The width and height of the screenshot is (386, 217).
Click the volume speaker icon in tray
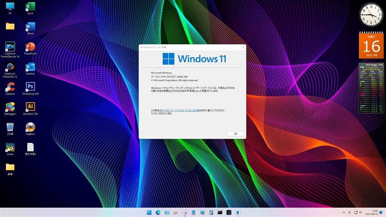[360, 212]
